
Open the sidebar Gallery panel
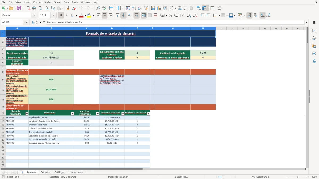(314, 46)
